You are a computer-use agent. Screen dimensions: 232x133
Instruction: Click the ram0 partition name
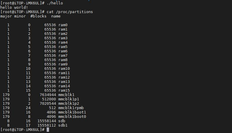tap(63, 25)
